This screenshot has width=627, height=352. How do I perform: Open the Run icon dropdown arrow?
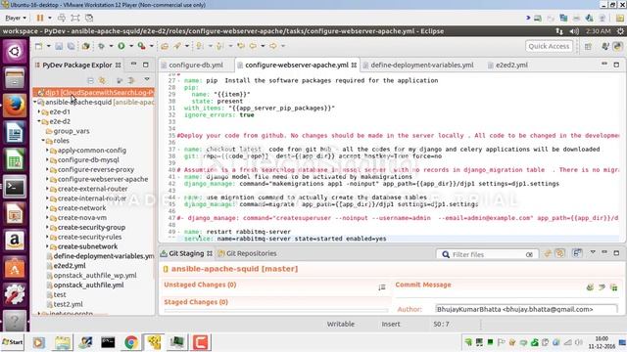click(130, 46)
